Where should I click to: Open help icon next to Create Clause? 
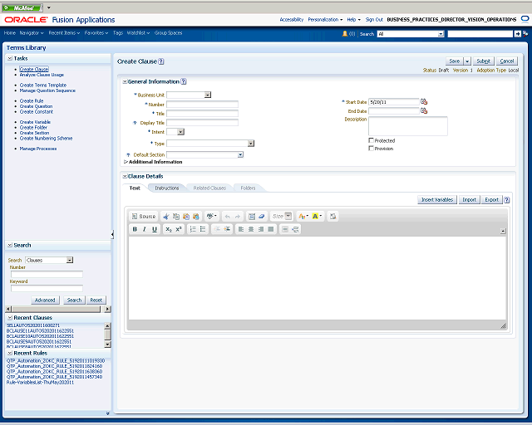tap(161, 61)
